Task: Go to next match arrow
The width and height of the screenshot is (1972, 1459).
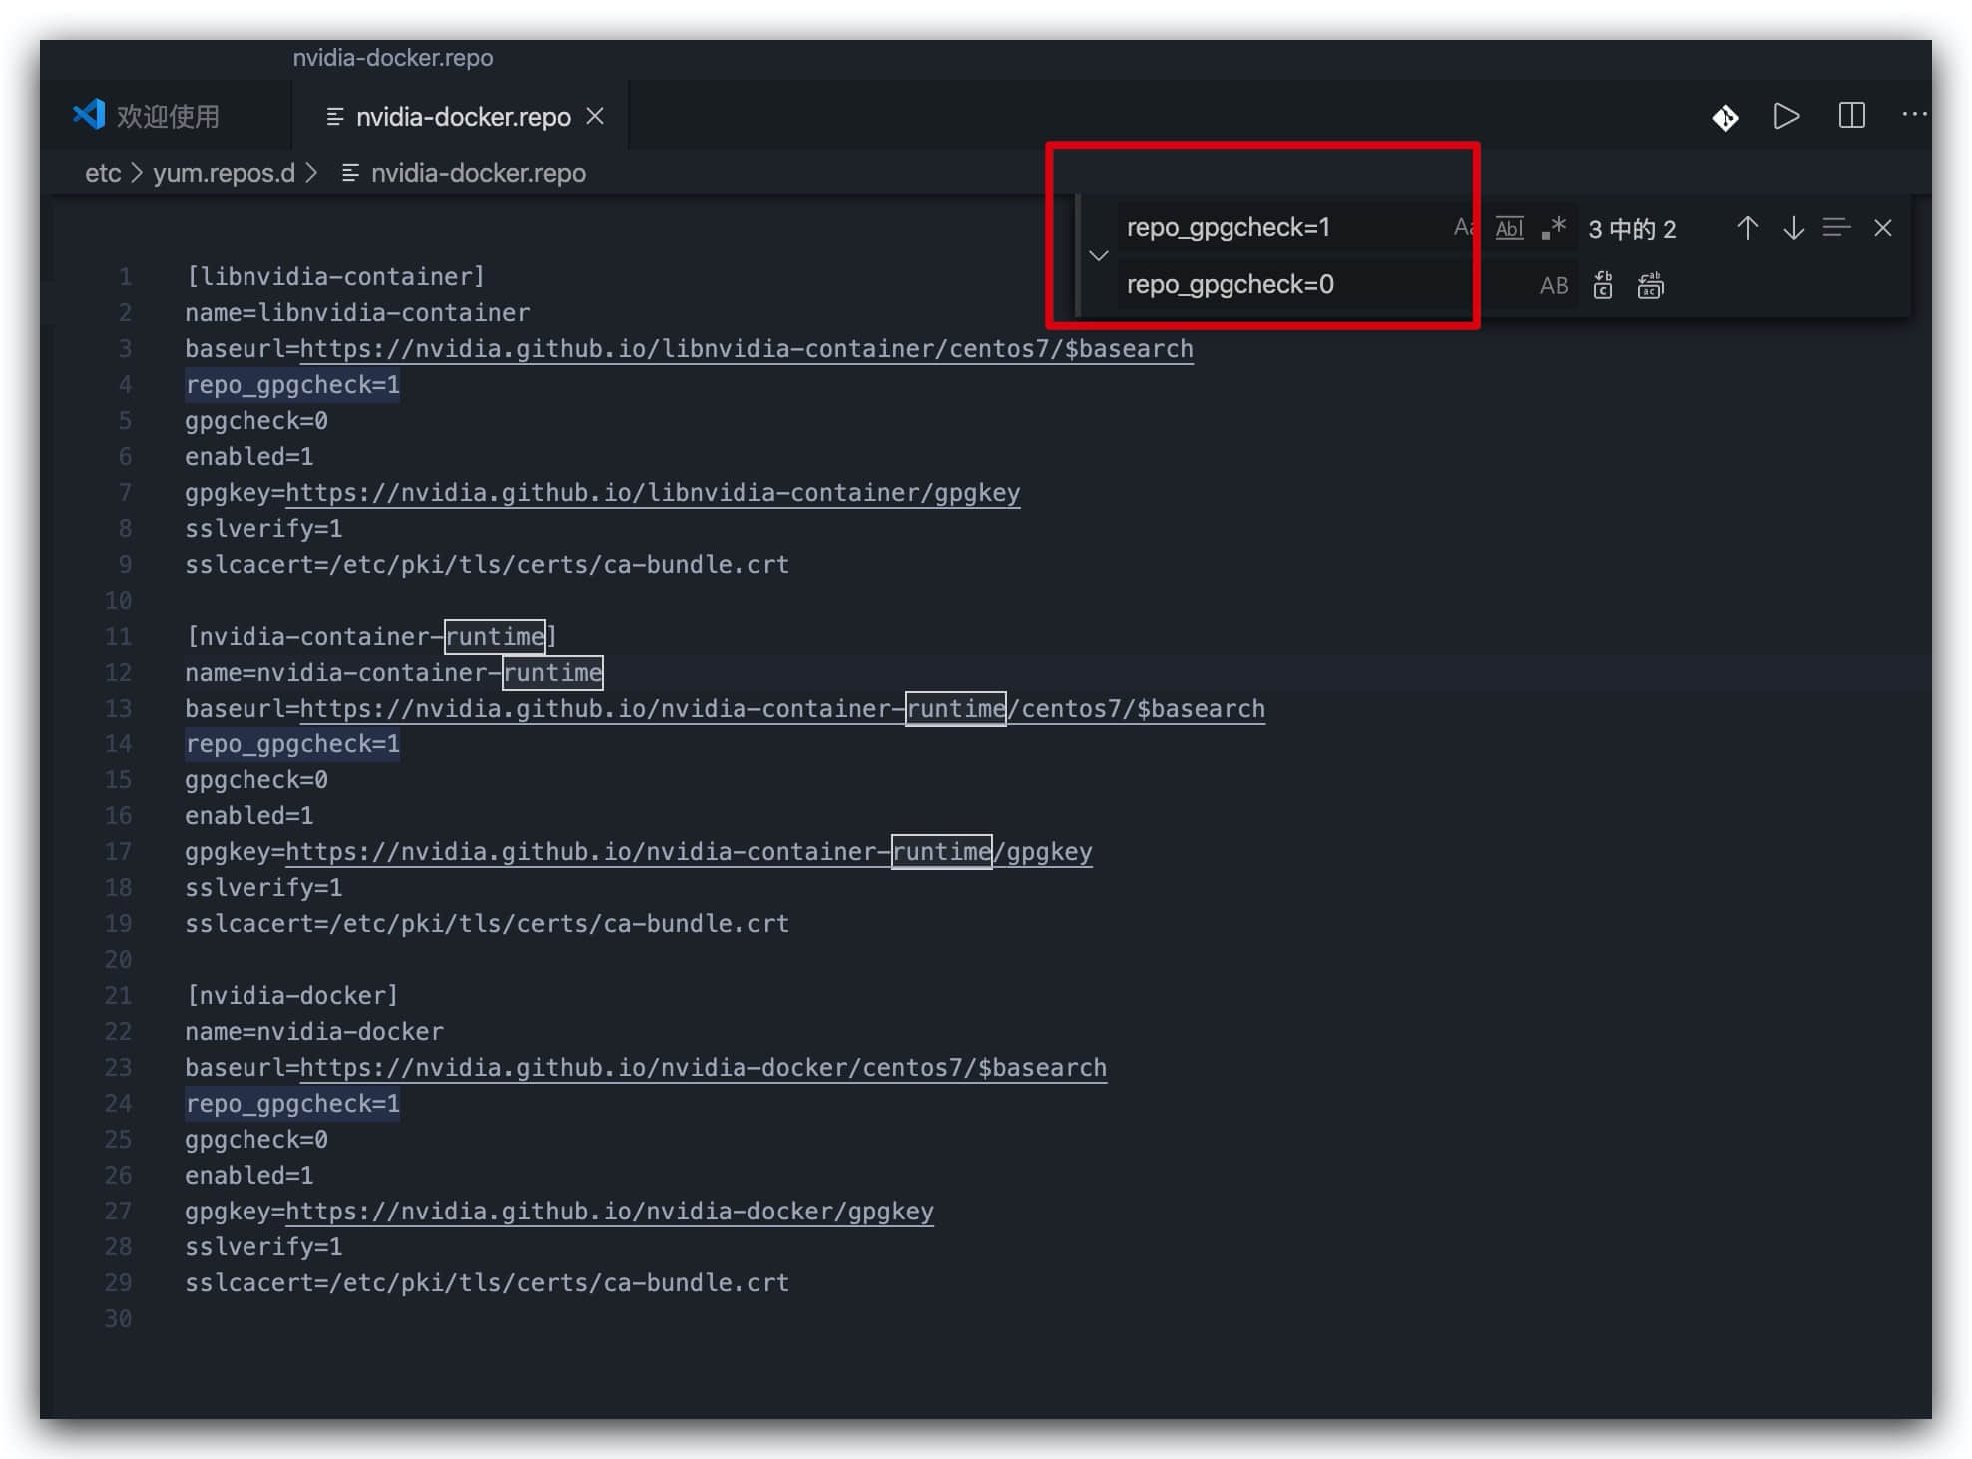Action: click(1793, 228)
